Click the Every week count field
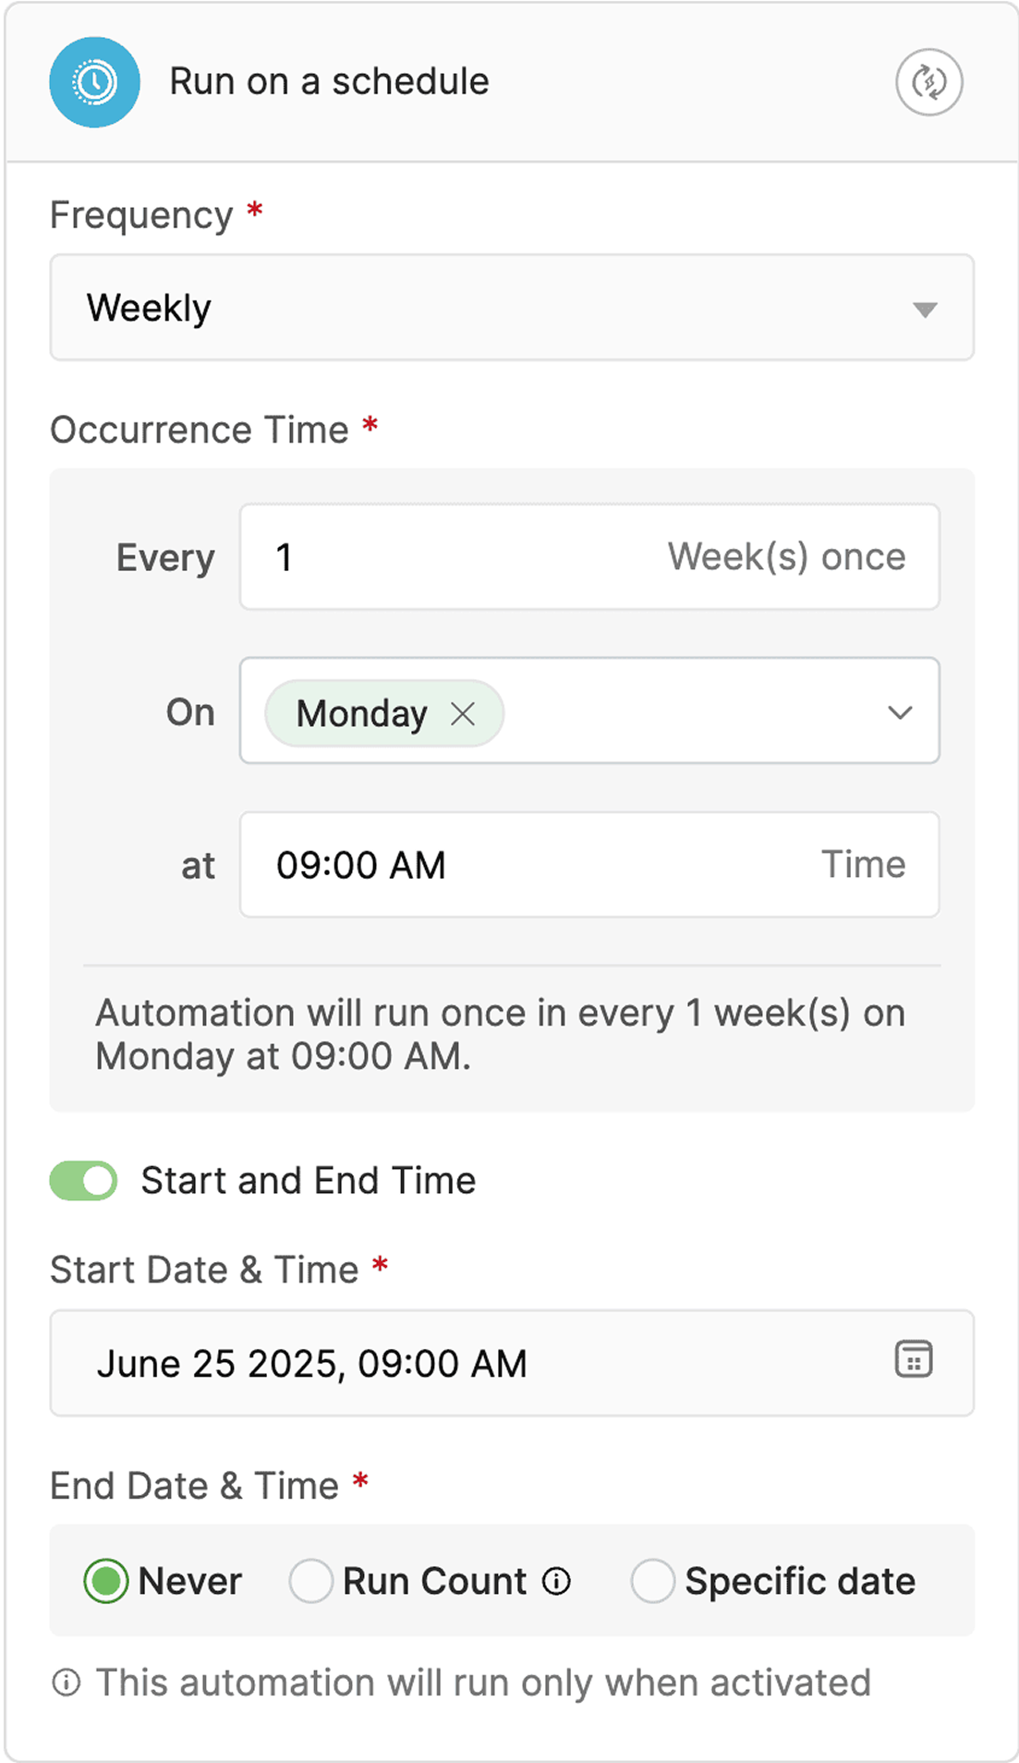1019x1763 pixels. tap(462, 557)
